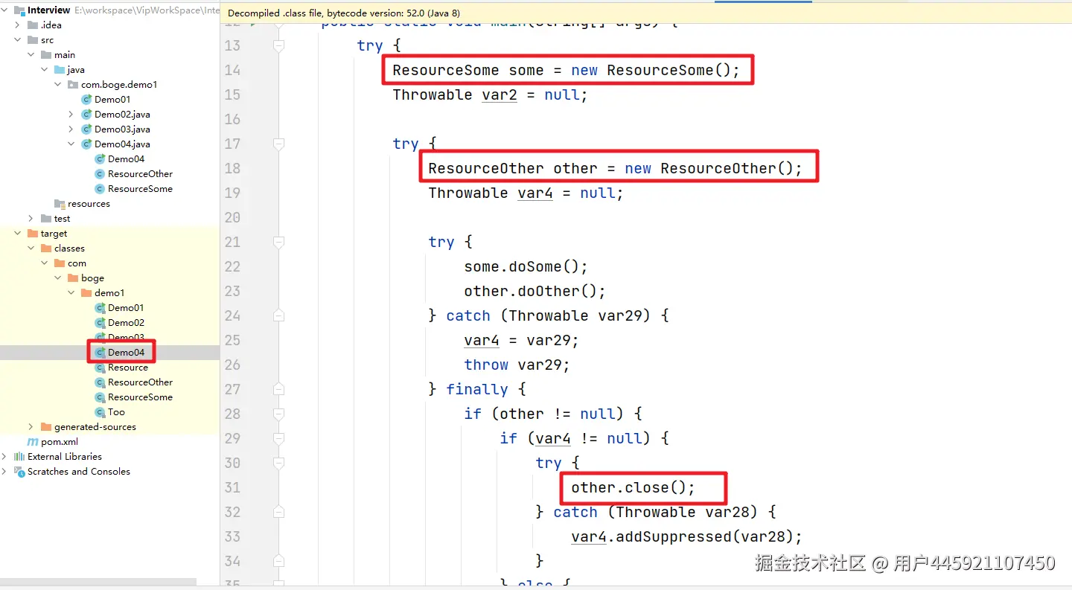1072x590 pixels.
Task: Collapse the src folder arrow
Action: [x=18, y=40]
